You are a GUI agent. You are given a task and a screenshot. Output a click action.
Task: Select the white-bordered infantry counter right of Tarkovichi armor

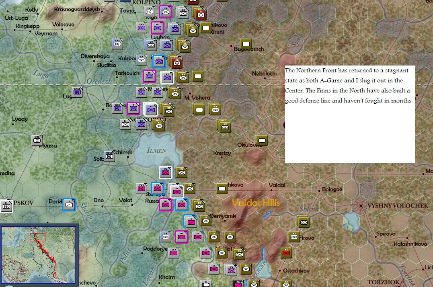167,78
